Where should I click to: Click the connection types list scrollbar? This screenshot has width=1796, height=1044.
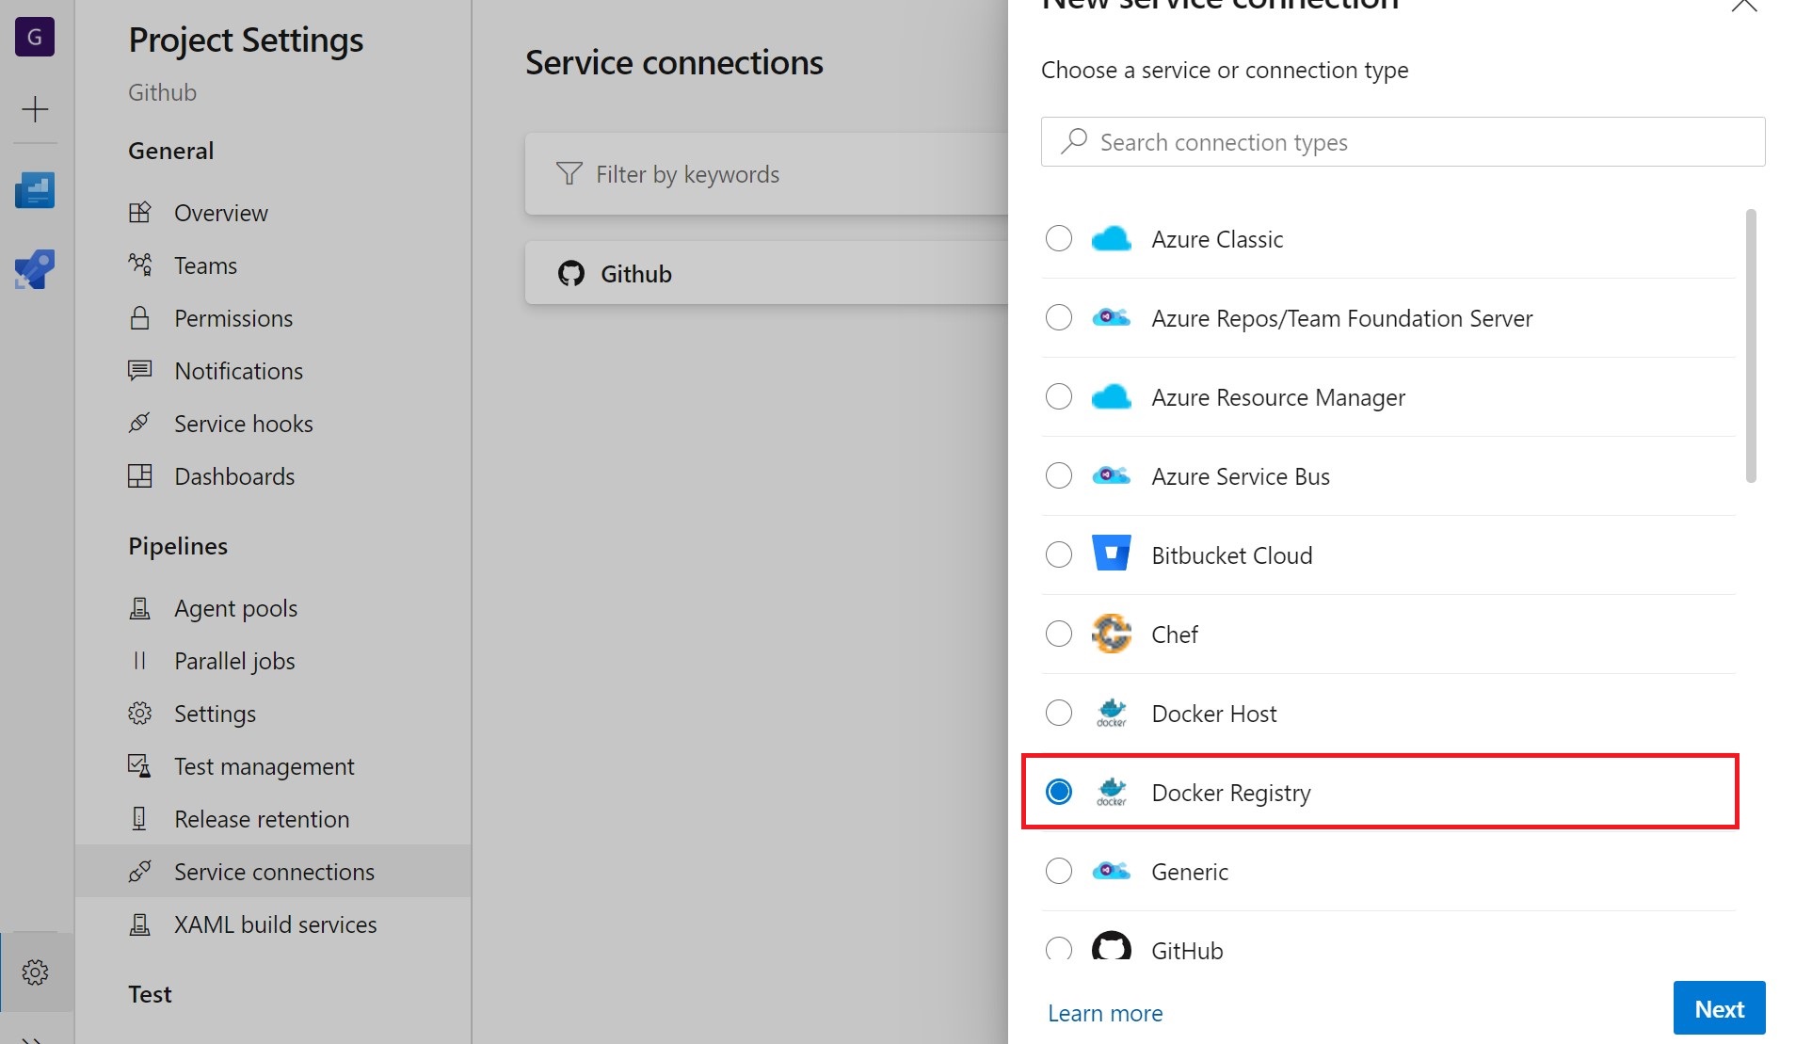1751,345
